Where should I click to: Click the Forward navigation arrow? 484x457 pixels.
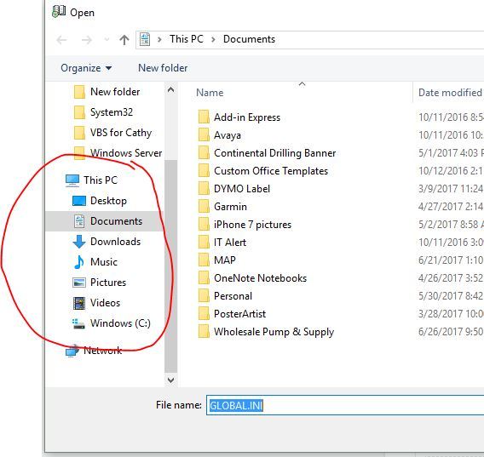tap(86, 40)
